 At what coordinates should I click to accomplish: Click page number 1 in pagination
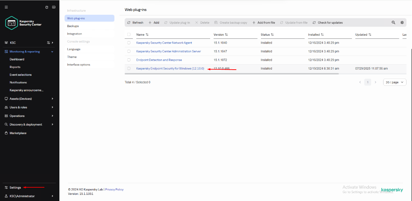coord(368,82)
